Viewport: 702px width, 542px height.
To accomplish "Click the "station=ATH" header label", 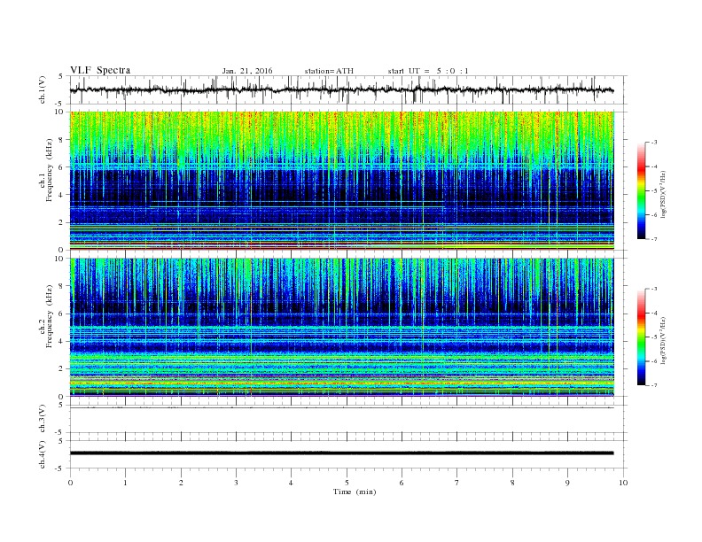I will point(329,71).
